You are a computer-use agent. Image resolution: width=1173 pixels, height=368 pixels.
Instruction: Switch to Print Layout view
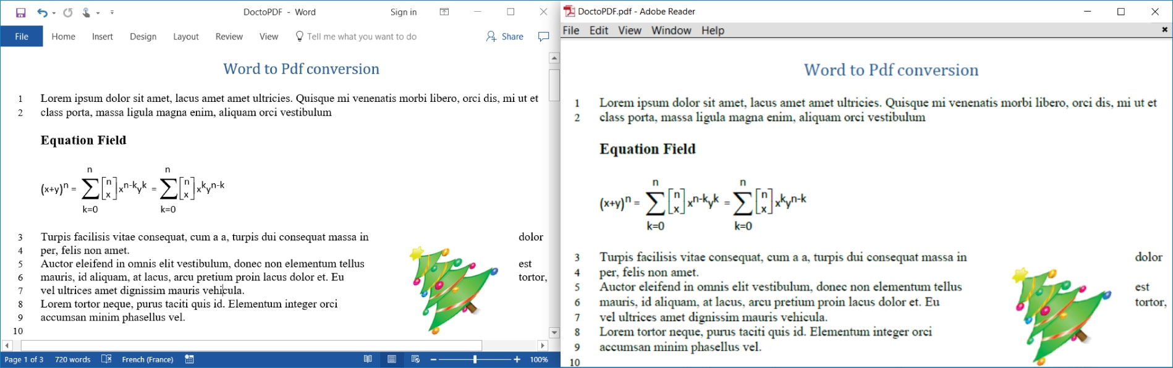tap(392, 359)
